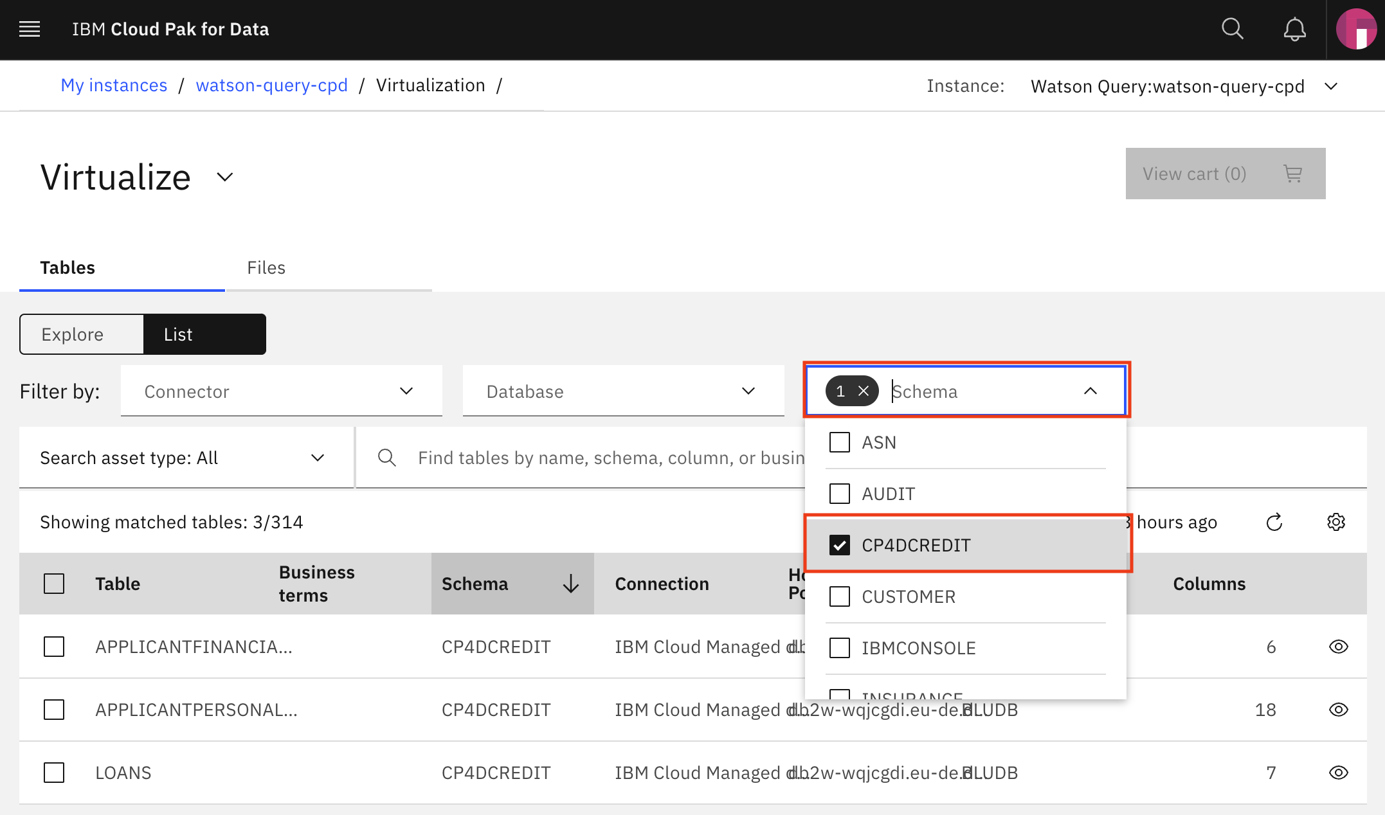1385x815 pixels.
Task: Click the Columns column header
Action: point(1209,584)
